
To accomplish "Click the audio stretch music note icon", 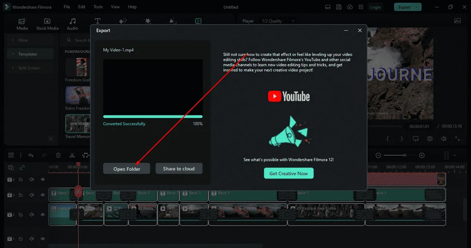I will pos(86,155).
